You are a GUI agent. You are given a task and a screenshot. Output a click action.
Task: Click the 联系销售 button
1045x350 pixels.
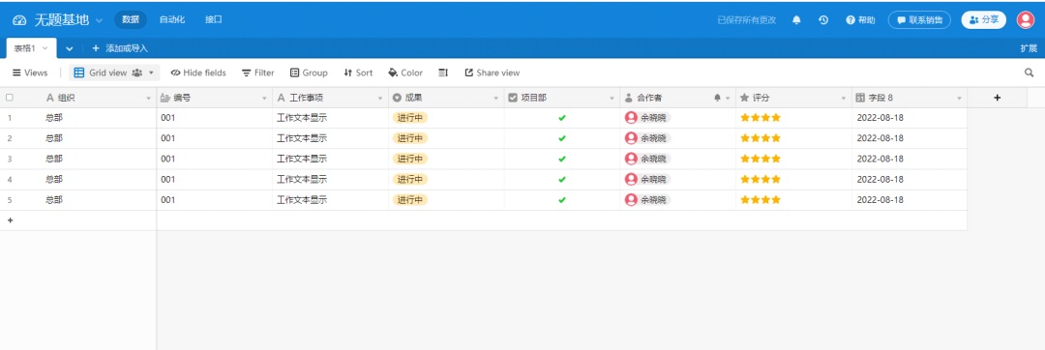click(919, 20)
